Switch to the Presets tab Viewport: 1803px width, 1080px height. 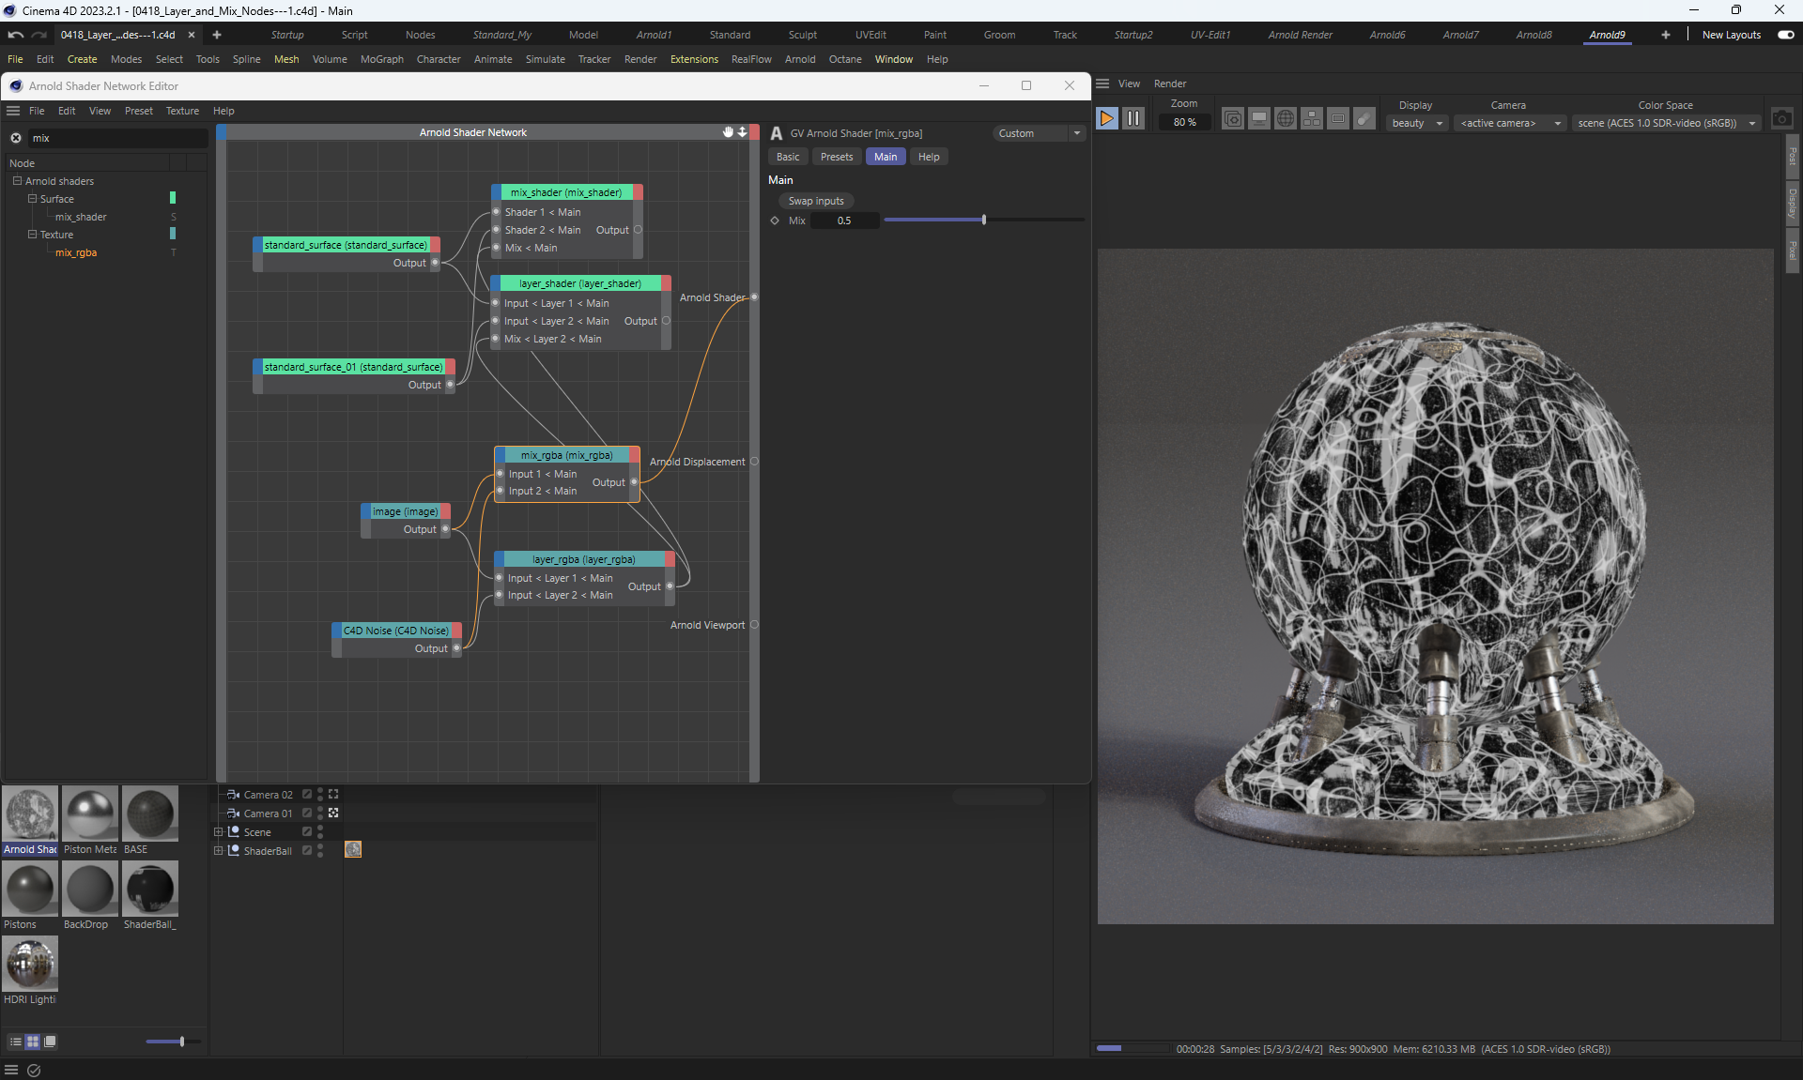point(836,157)
